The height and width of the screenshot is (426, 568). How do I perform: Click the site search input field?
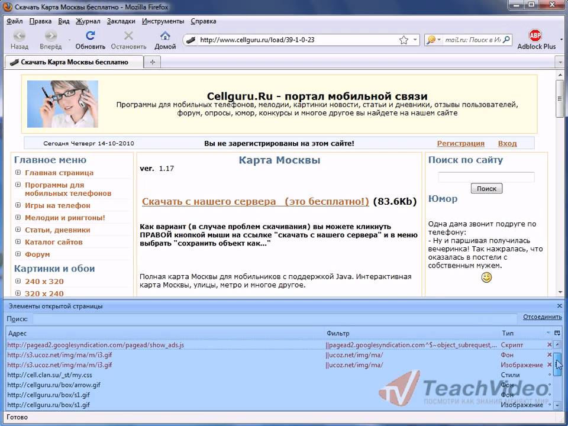(x=486, y=177)
